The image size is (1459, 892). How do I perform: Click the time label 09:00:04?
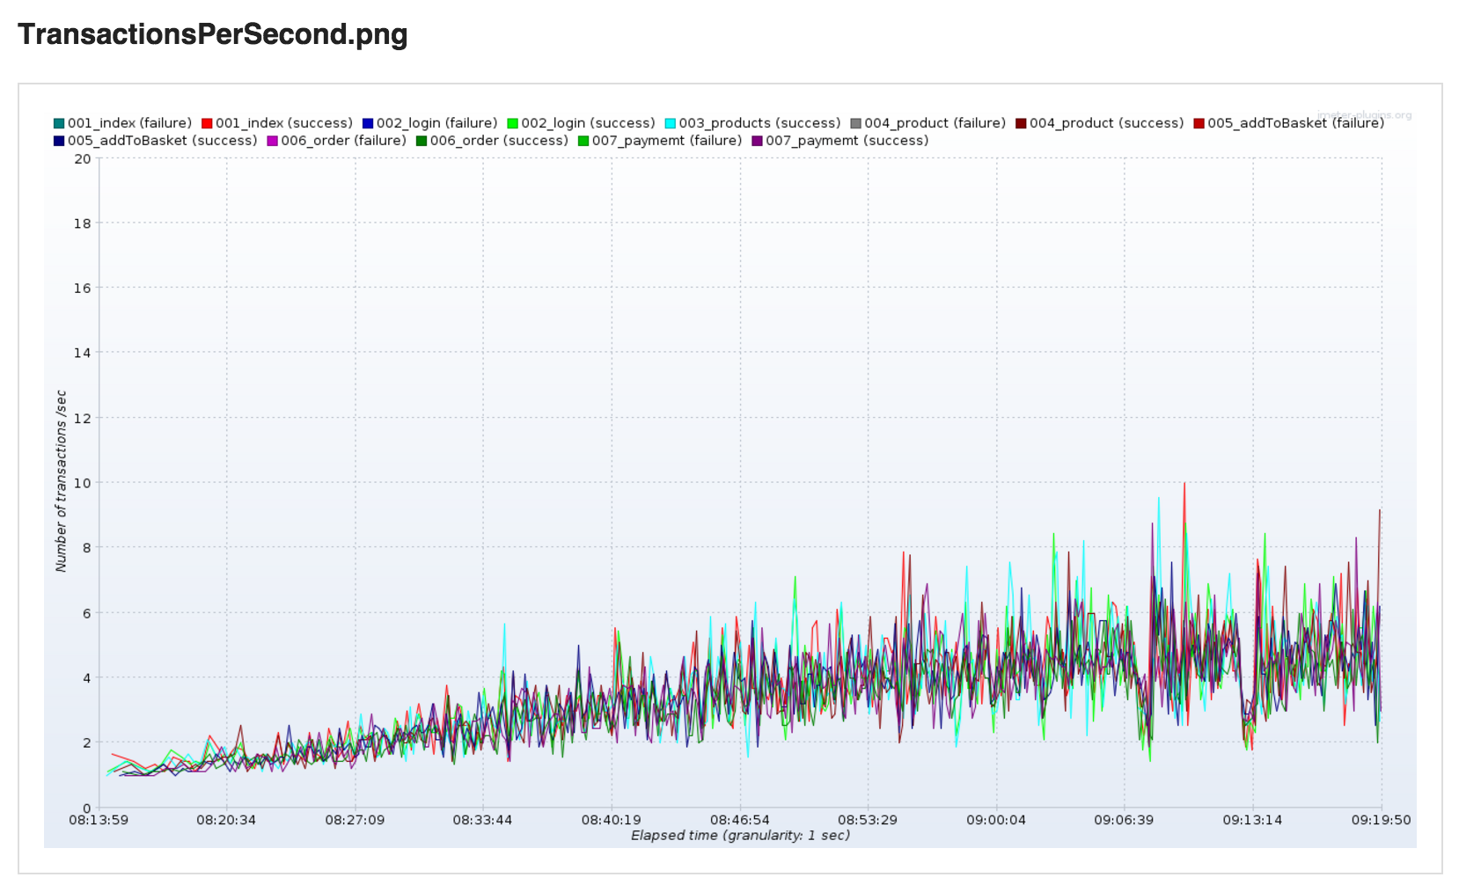pyautogui.click(x=996, y=820)
